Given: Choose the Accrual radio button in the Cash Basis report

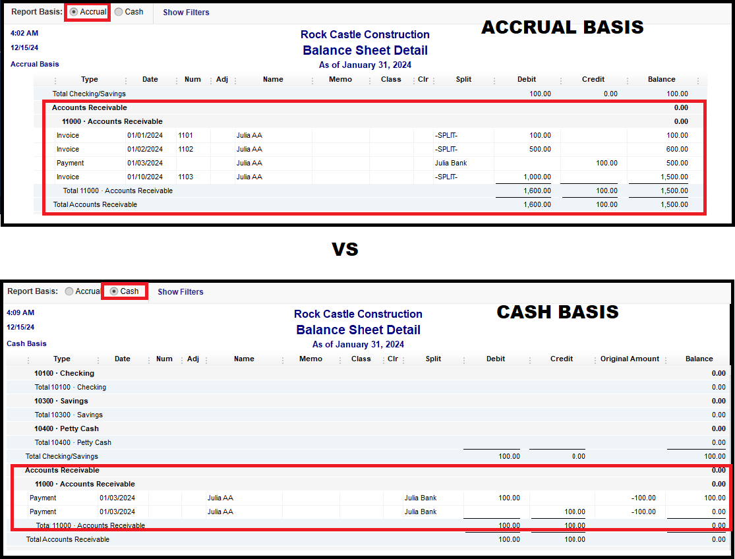Looking at the screenshot, I should [69, 291].
